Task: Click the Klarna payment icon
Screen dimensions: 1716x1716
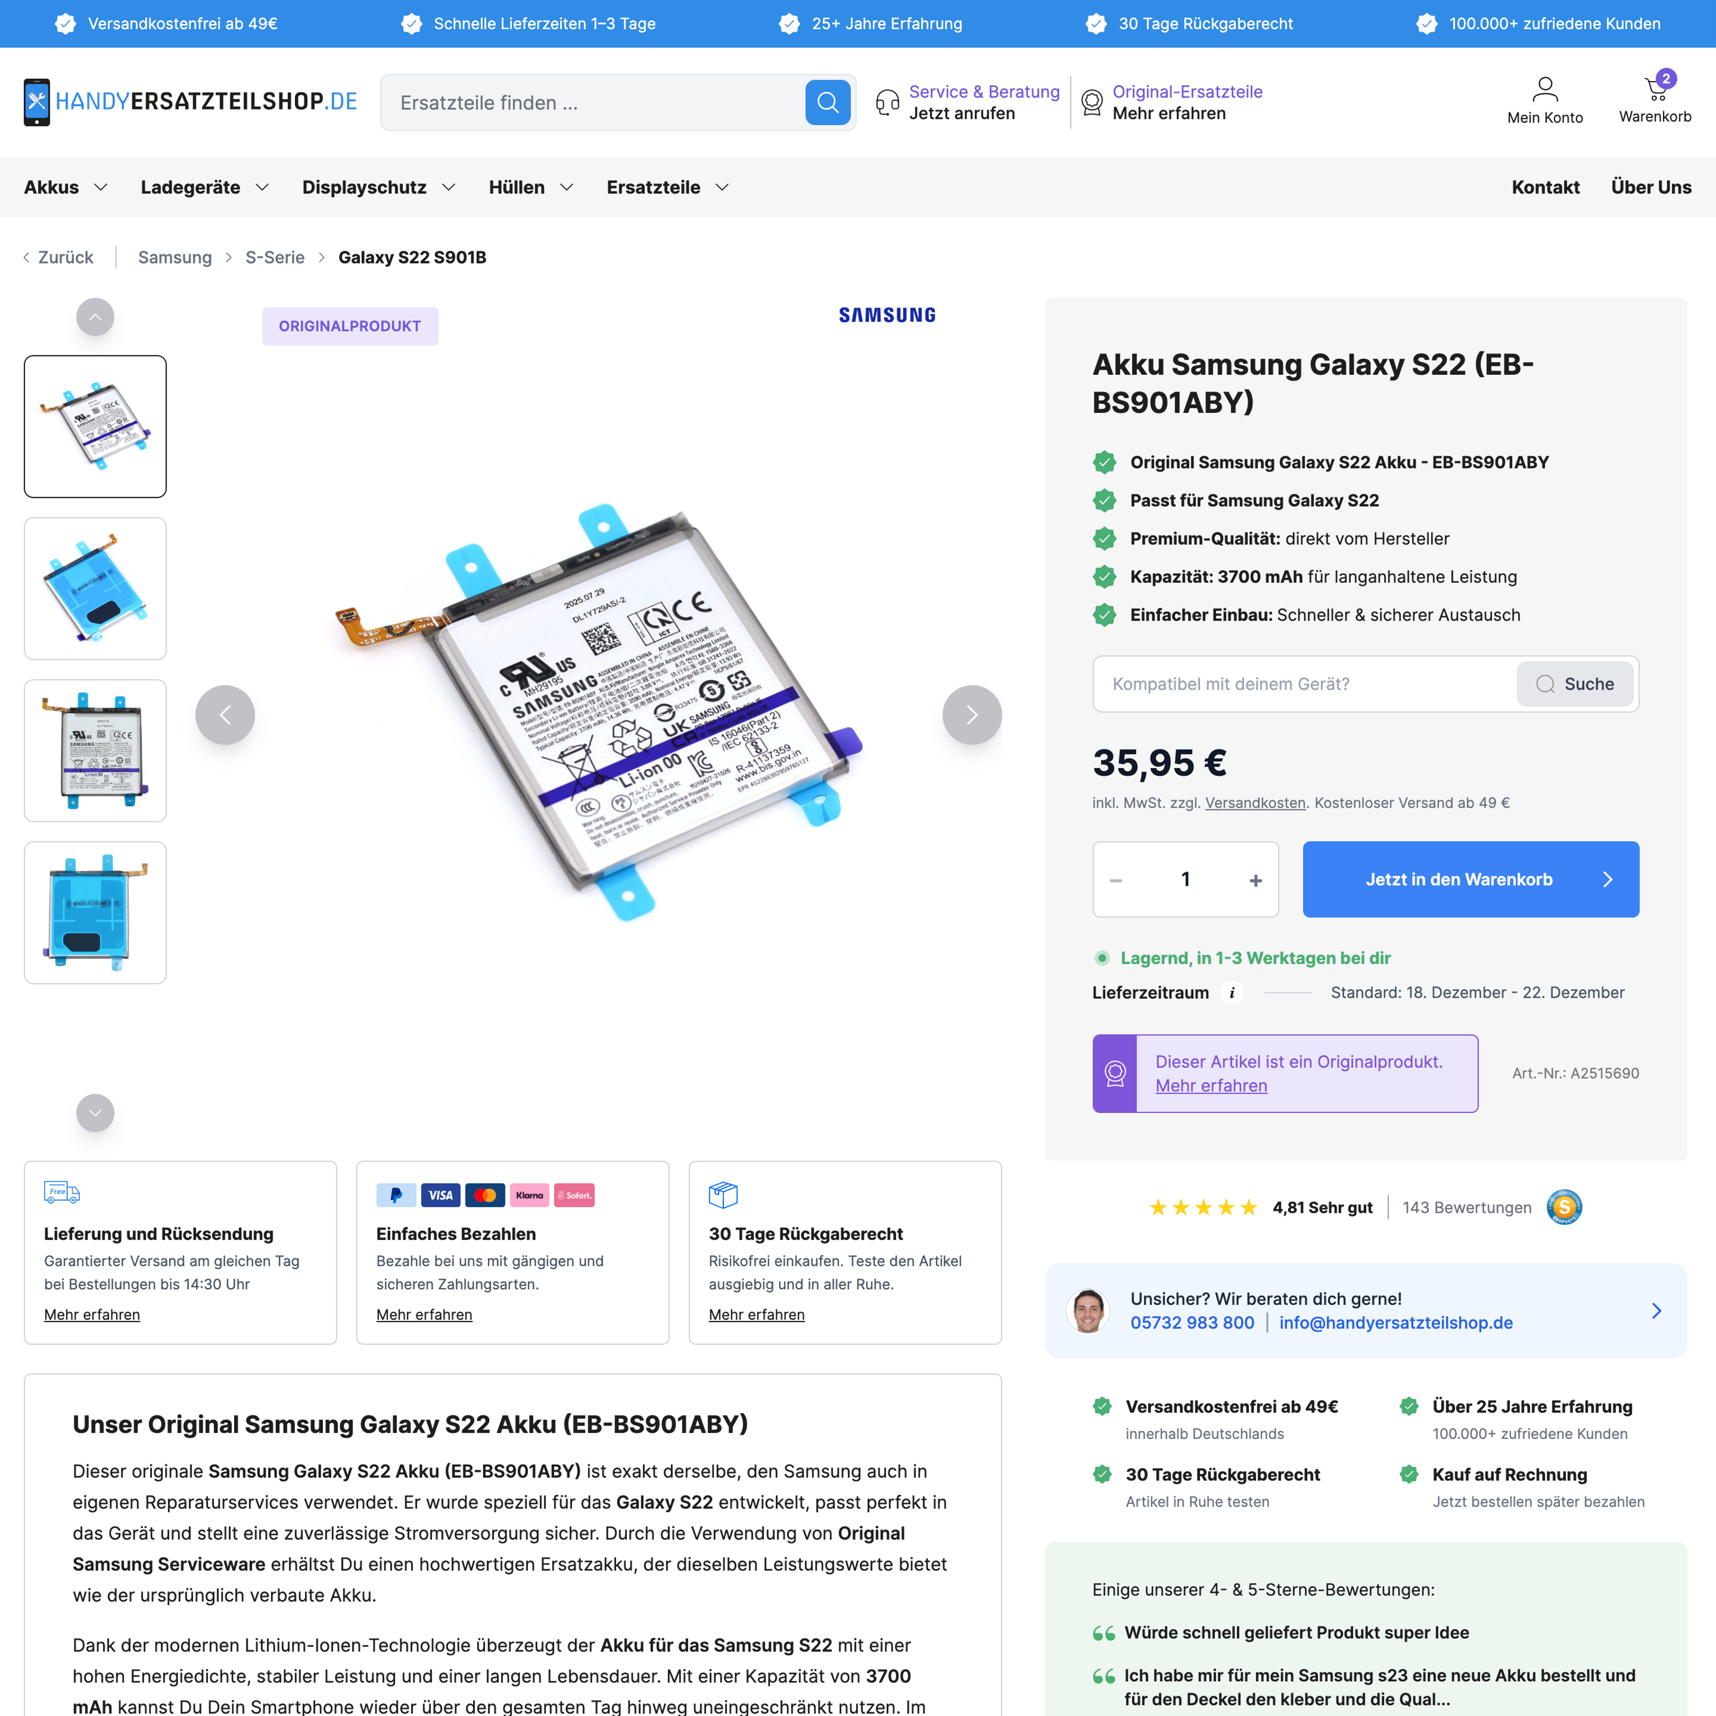Action: [530, 1195]
